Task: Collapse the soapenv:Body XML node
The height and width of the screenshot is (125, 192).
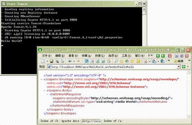Action: tap(44, 91)
